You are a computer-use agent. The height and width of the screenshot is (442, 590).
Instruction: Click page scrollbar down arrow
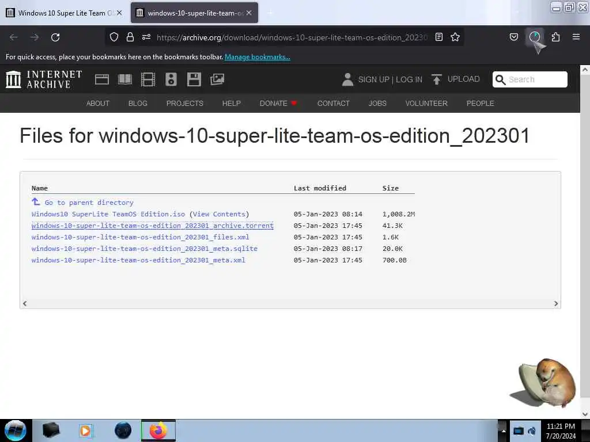tap(585, 414)
